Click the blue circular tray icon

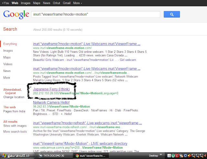185,156
